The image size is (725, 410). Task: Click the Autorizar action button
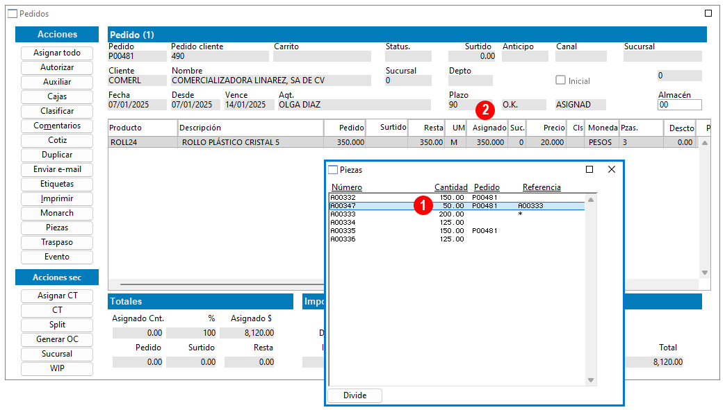(57, 67)
